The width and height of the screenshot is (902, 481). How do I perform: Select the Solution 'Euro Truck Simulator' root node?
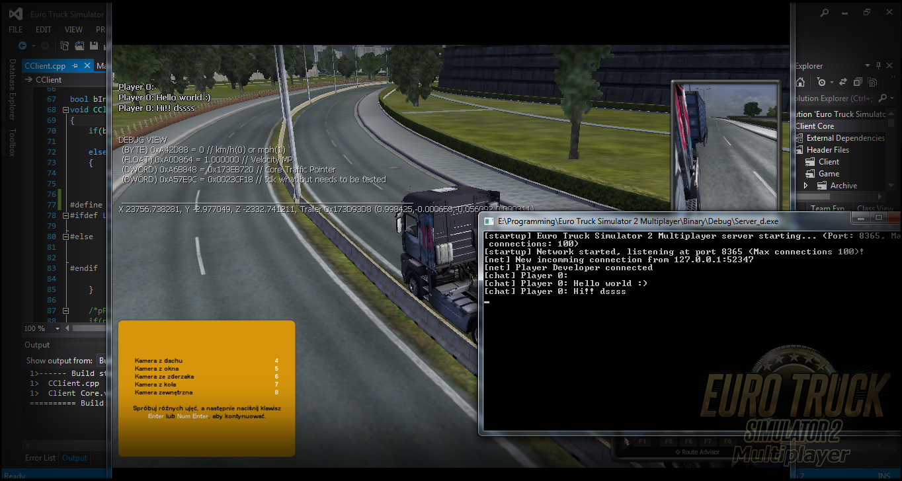(x=840, y=114)
